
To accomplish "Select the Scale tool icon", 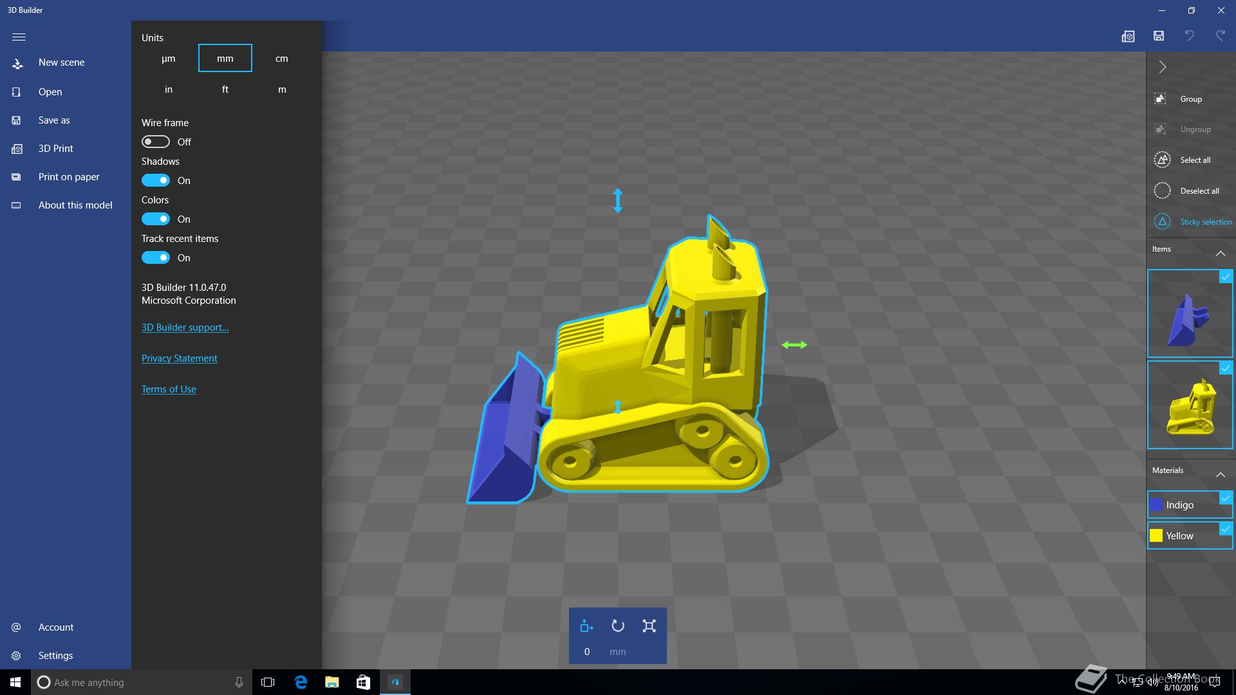I will [x=649, y=626].
